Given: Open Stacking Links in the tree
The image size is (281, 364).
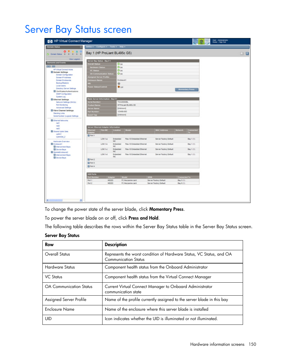Looking at the screenshot, I should (59, 113).
